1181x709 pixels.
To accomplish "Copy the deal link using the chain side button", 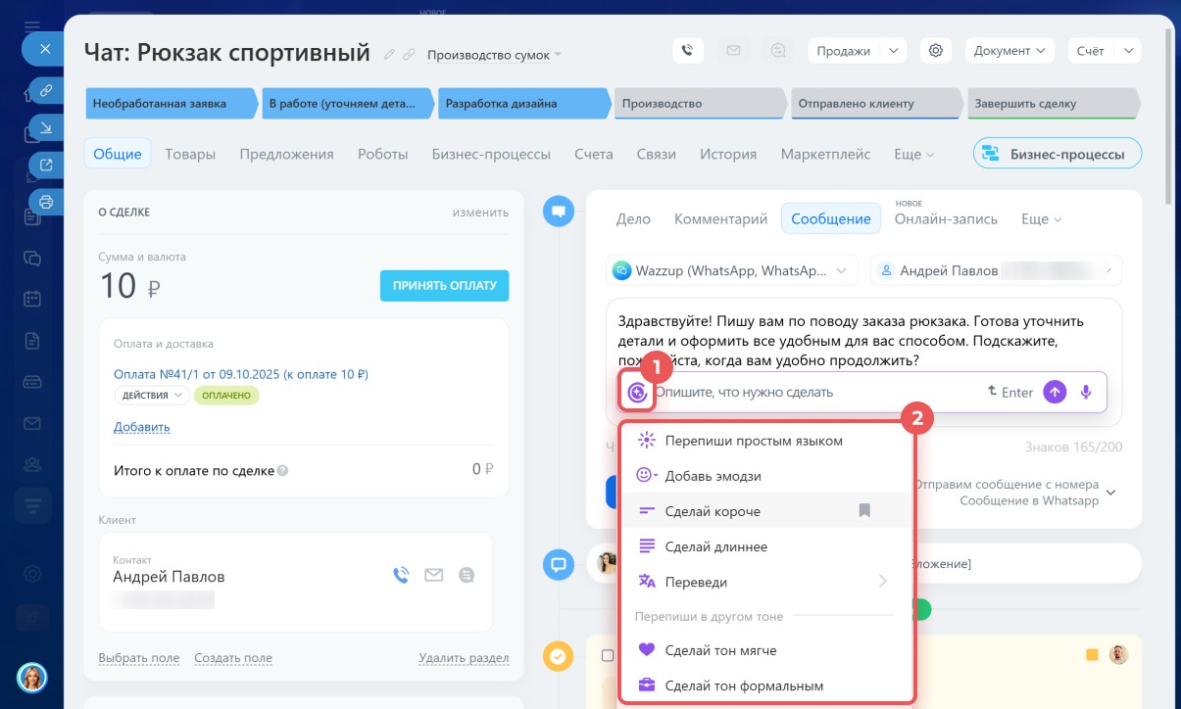I will 45,91.
